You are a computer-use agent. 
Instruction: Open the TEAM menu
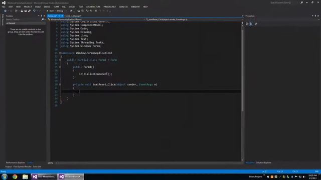pyautogui.click(x=56, y=6)
